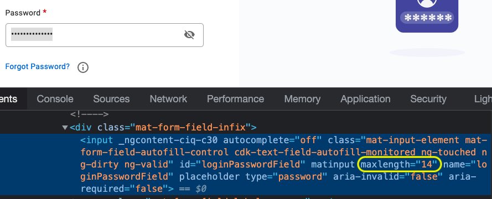Switch to the Console tab
Image resolution: width=492 pixels, height=199 pixels.
[55, 99]
